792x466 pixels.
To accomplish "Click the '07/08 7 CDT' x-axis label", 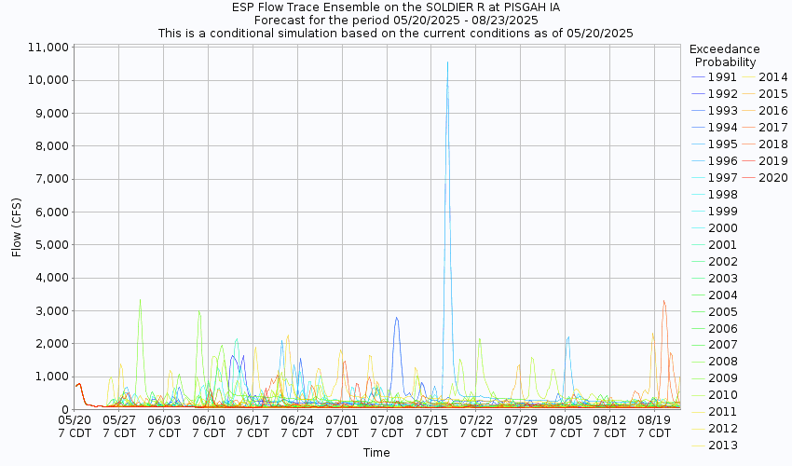I will point(387,427).
